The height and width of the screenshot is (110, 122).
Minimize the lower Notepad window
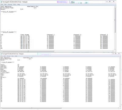pos(113,54)
